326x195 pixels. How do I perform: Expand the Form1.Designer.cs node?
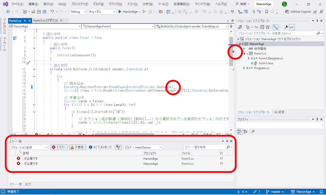248,58
